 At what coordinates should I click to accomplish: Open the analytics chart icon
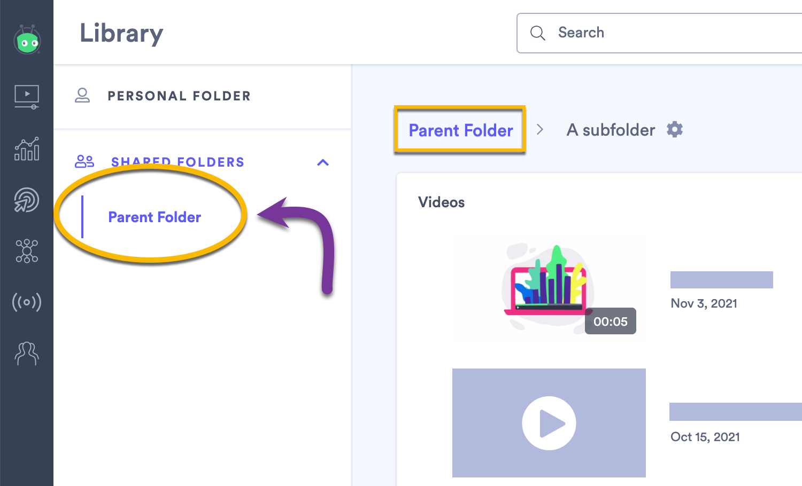coord(26,150)
